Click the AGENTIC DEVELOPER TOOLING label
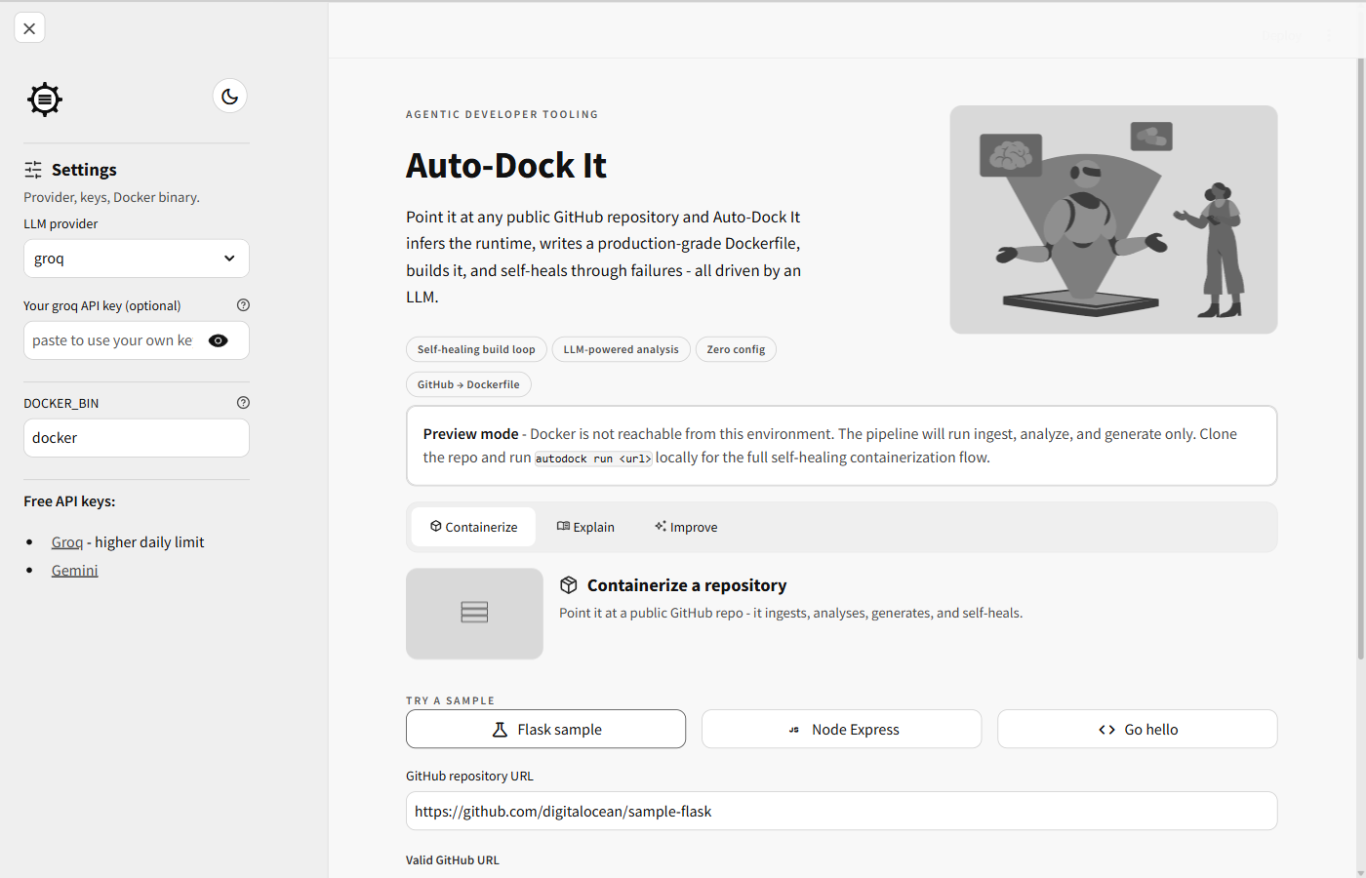 [x=502, y=114]
